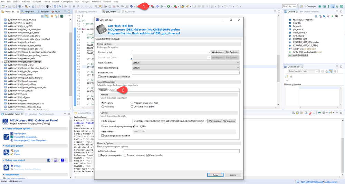This screenshot has width=345, height=184.
Task: Click the blue bug Debug toolbar icon
Action: tap(157, 6)
